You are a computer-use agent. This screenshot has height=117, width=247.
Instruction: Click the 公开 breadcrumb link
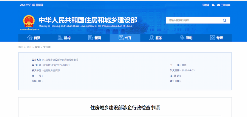29,47
